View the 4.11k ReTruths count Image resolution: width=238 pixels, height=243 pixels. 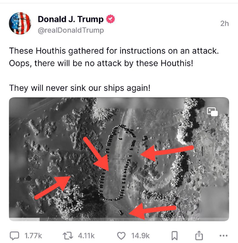tap(86, 236)
